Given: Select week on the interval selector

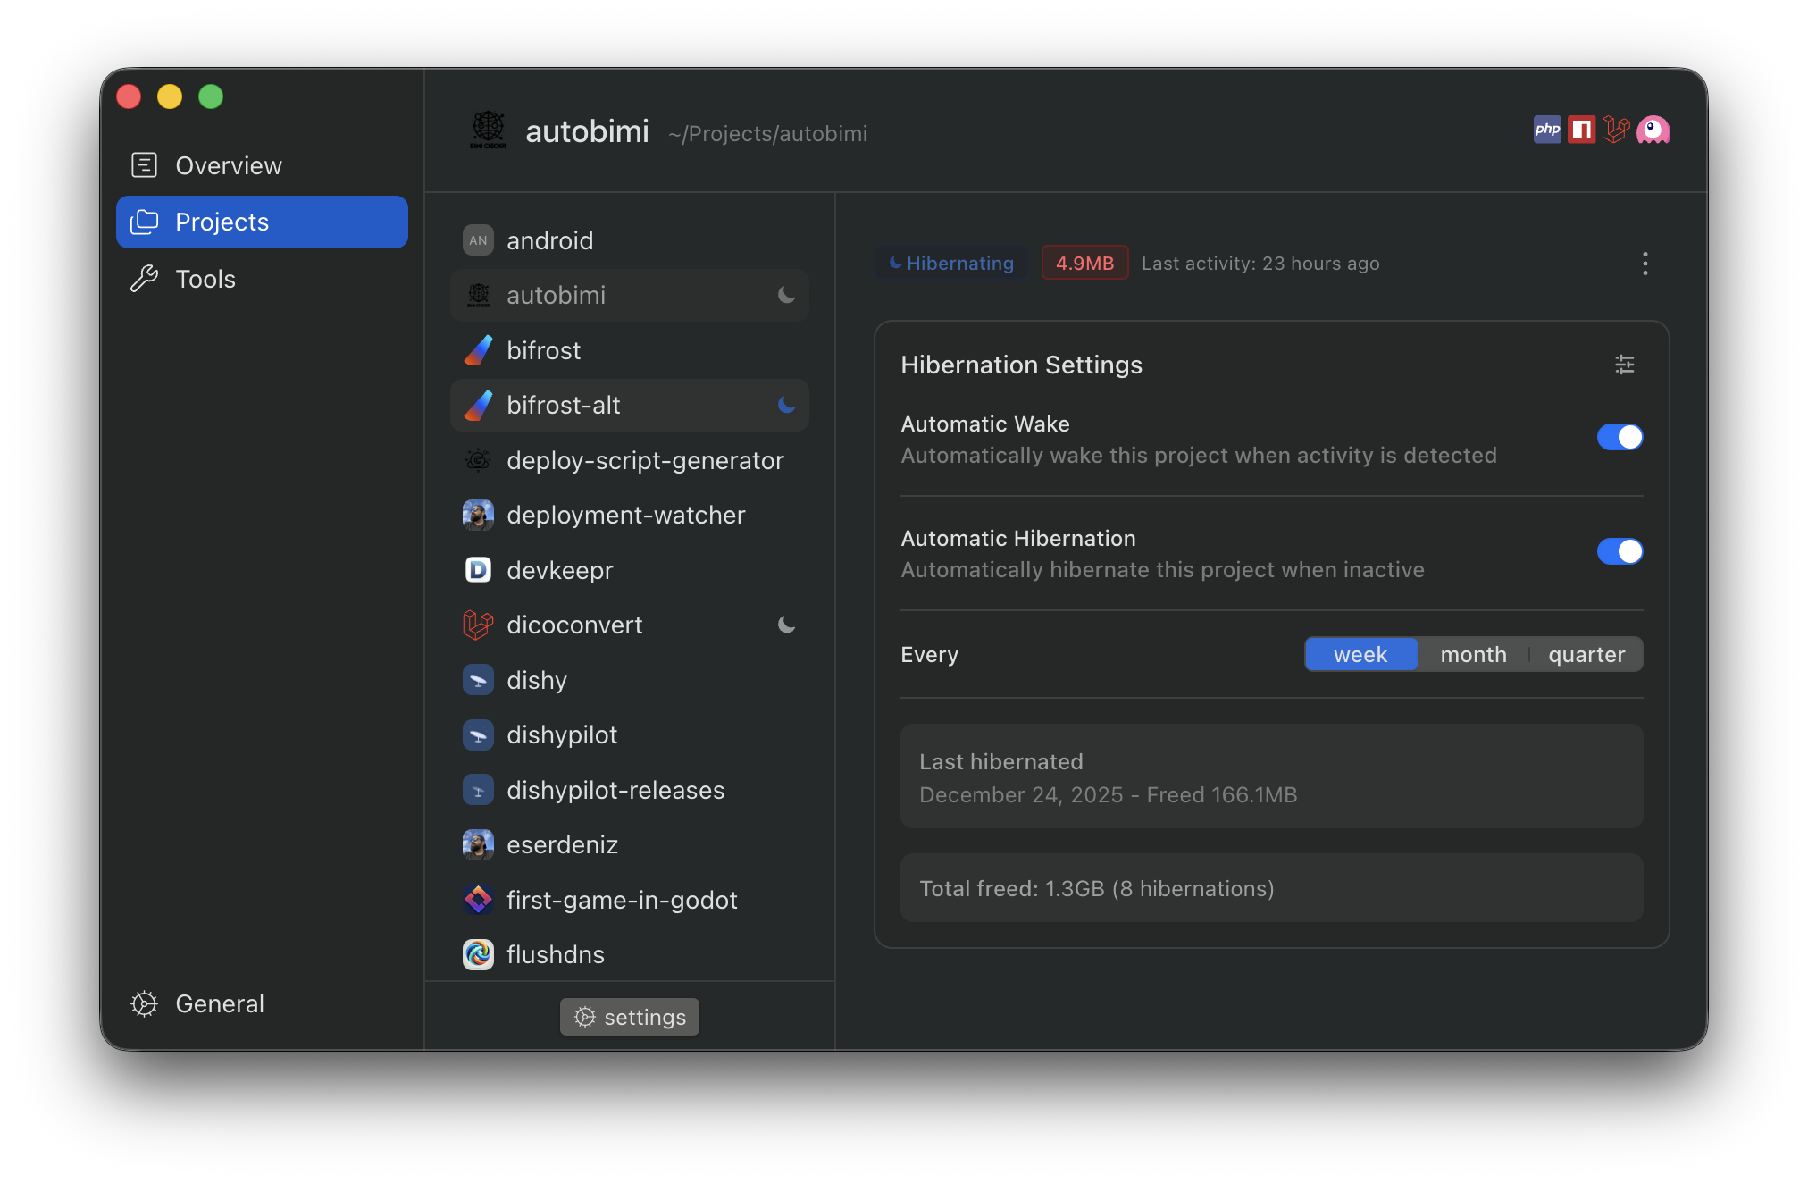Looking at the screenshot, I should [x=1360, y=654].
